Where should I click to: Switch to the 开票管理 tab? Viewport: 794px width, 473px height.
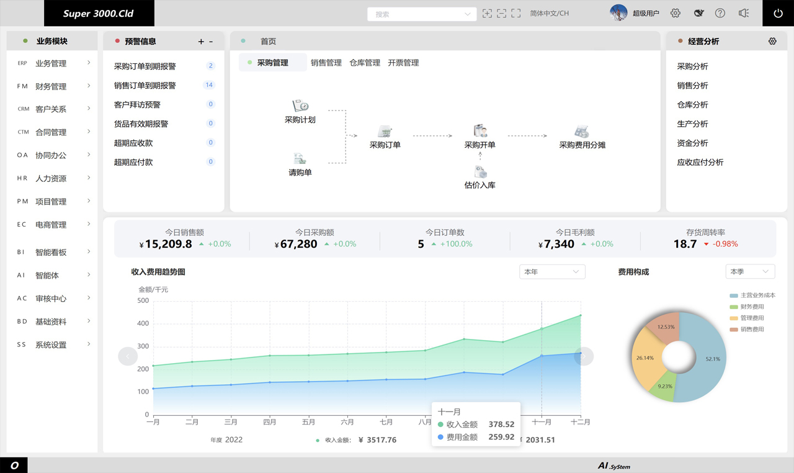(x=403, y=63)
